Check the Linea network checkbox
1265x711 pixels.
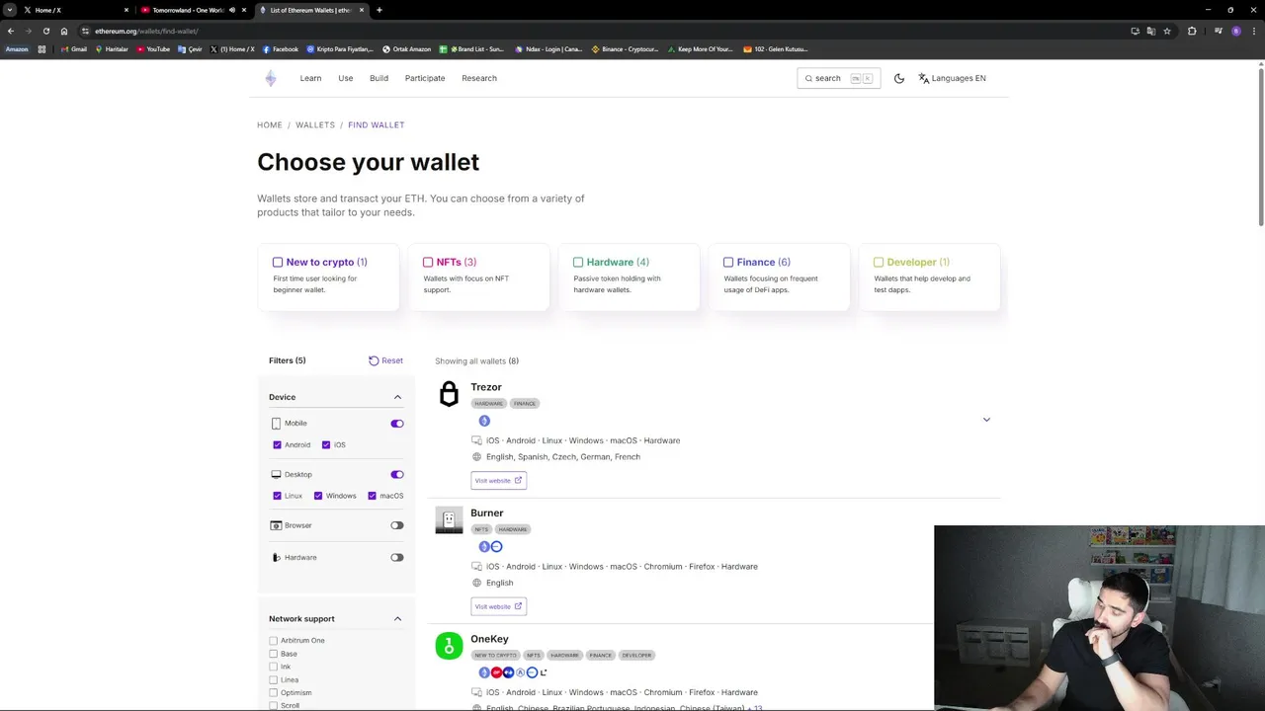(x=274, y=679)
